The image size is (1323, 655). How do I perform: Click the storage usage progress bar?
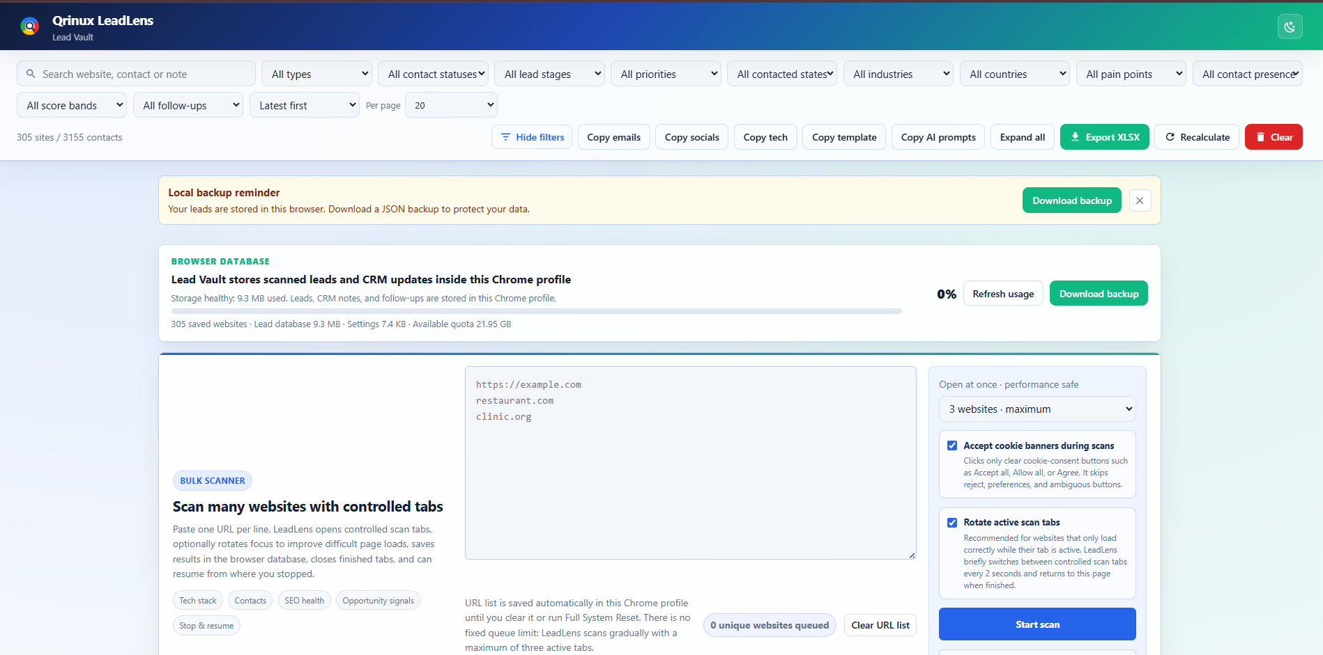click(x=536, y=311)
